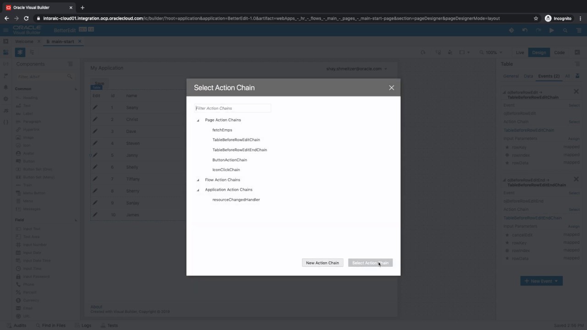The width and height of the screenshot is (587, 330).
Task: Open Web Applications navigator icon
Action: point(6,52)
